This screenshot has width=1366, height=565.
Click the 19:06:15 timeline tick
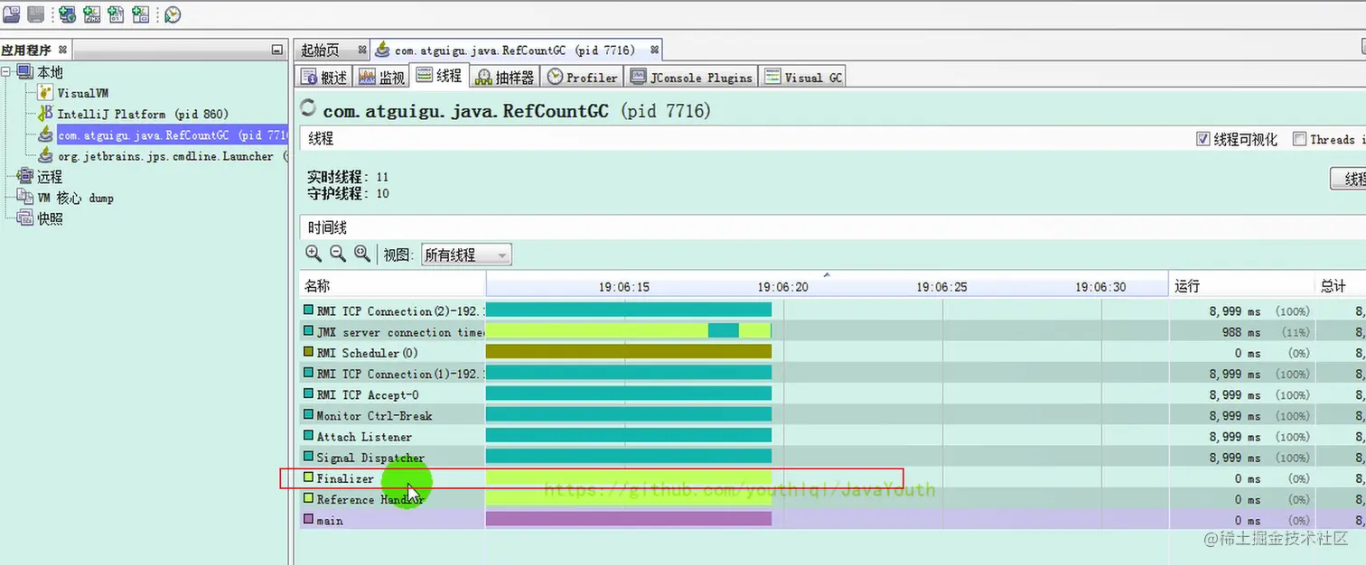pyautogui.click(x=623, y=286)
